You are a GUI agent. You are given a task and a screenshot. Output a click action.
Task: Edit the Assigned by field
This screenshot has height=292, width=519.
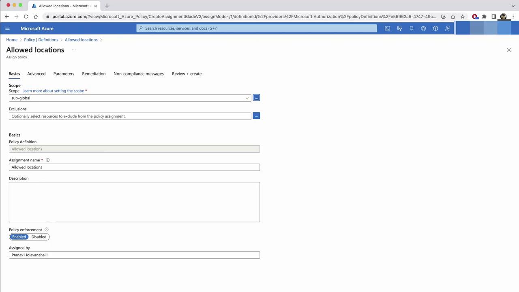(x=134, y=255)
